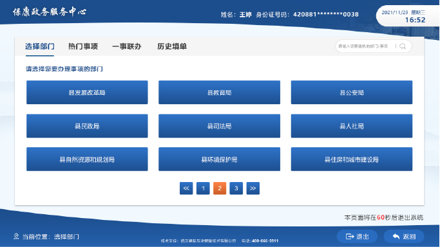Select the 县人社局 department
440x247 pixels.
(x=352, y=126)
